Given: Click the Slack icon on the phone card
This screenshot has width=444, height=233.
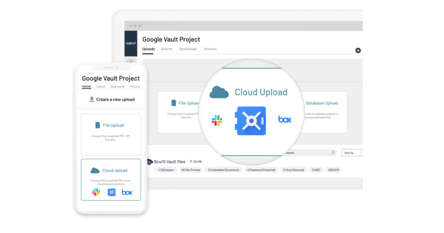Looking at the screenshot, I should (96, 192).
